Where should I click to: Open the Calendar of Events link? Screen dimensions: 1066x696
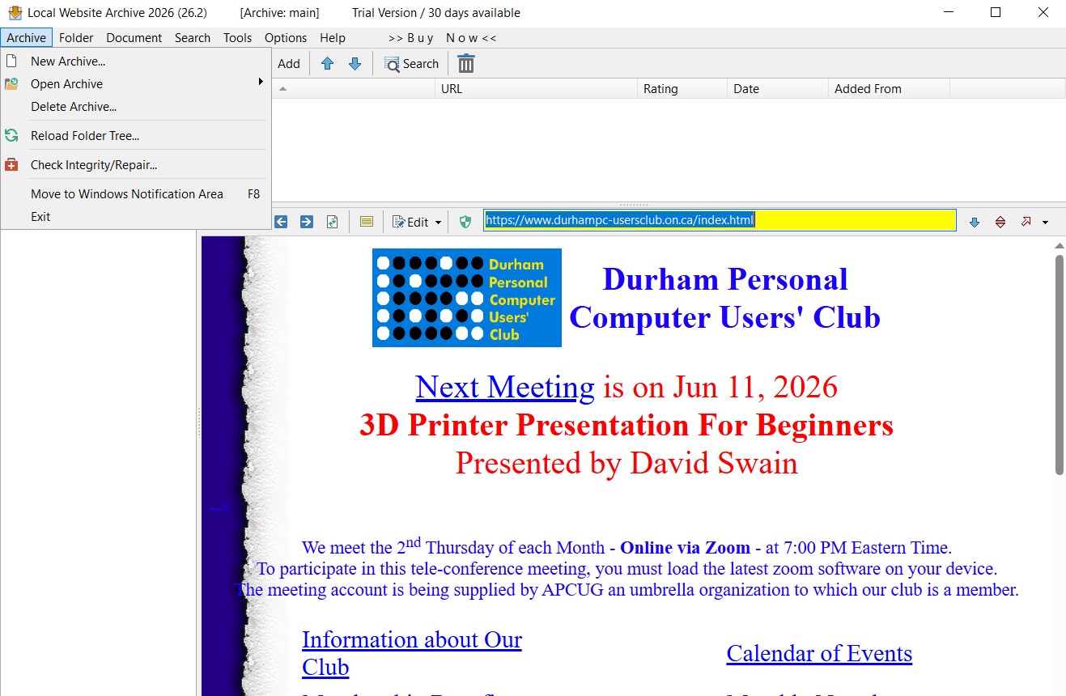[819, 653]
